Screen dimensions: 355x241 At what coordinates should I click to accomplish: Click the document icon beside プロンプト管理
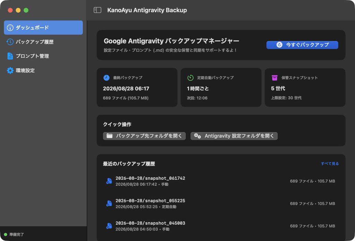(10, 56)
